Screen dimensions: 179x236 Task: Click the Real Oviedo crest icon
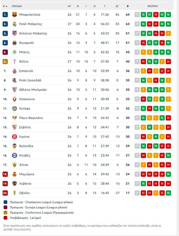pos(15,193)
